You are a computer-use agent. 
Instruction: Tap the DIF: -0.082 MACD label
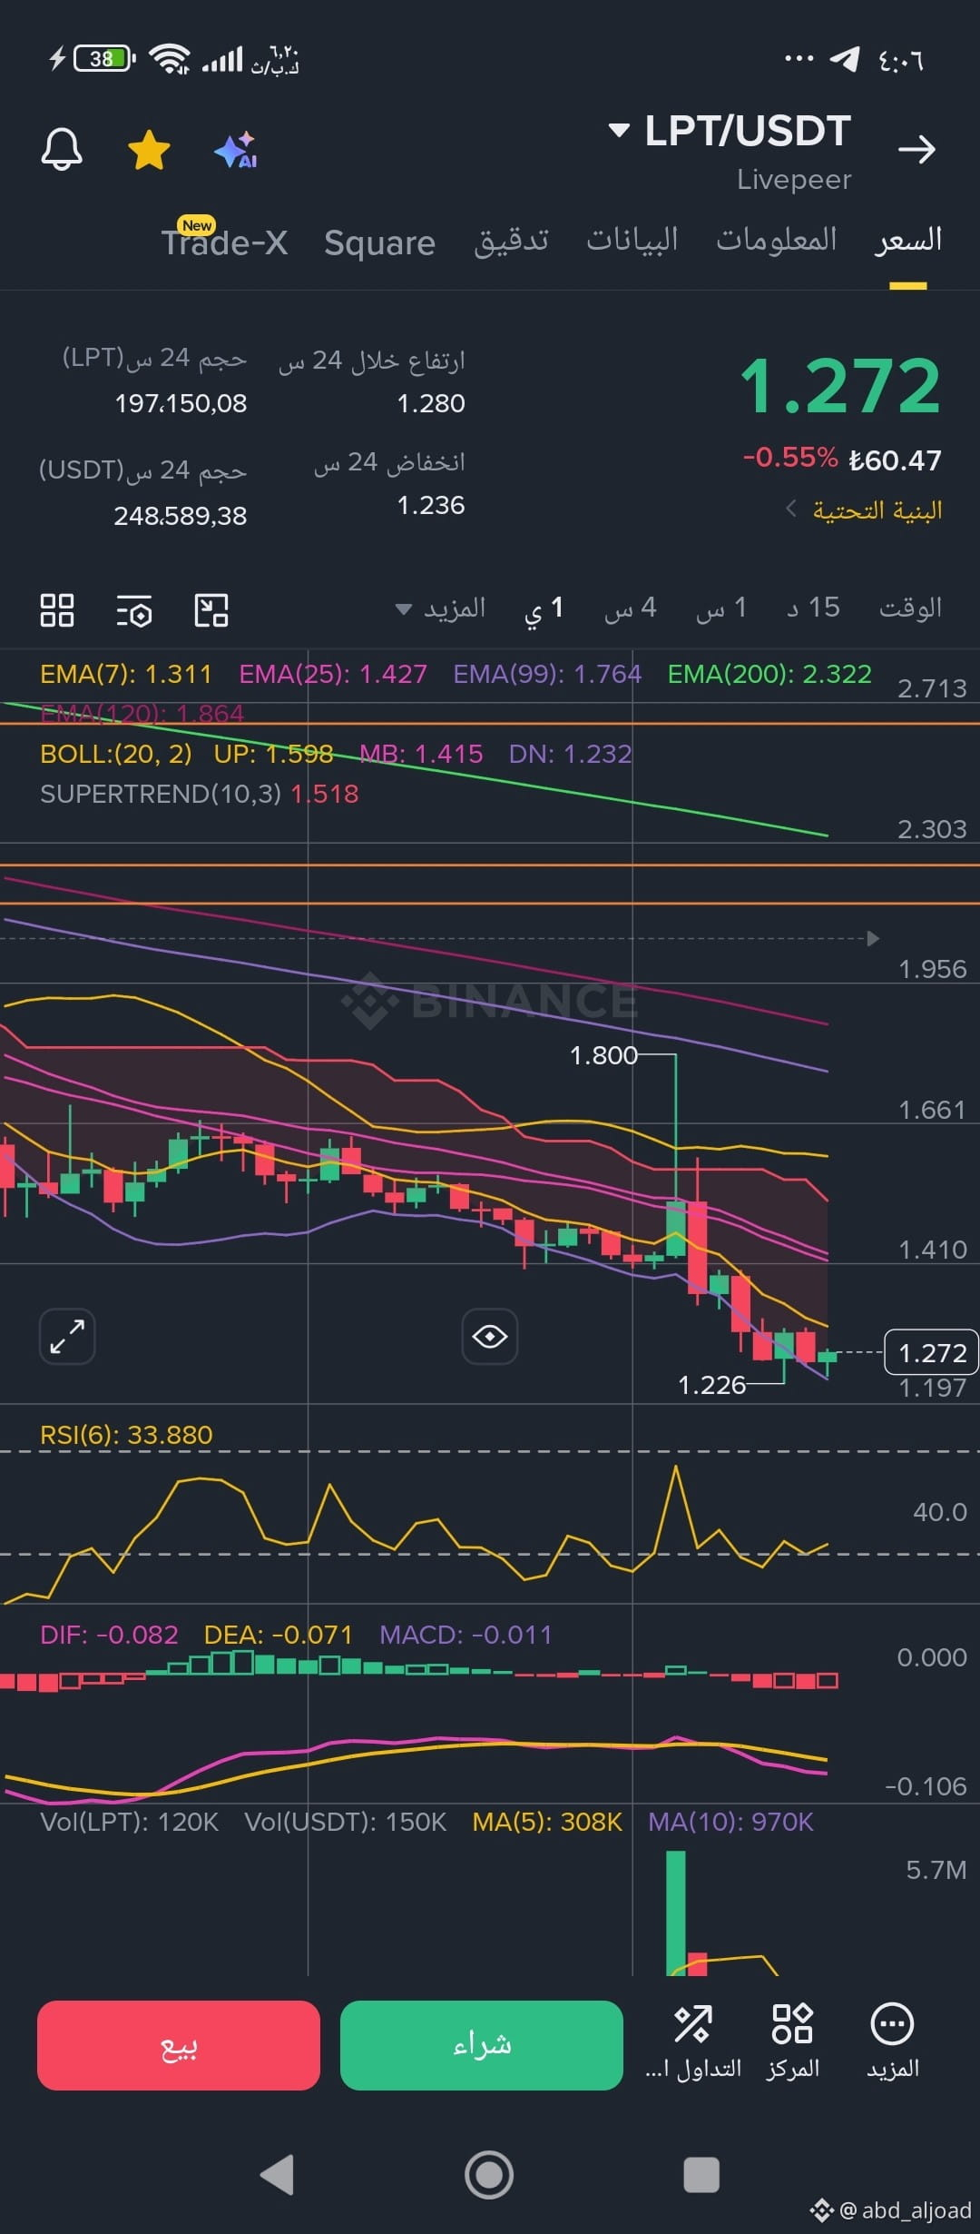click(109, 1635)
